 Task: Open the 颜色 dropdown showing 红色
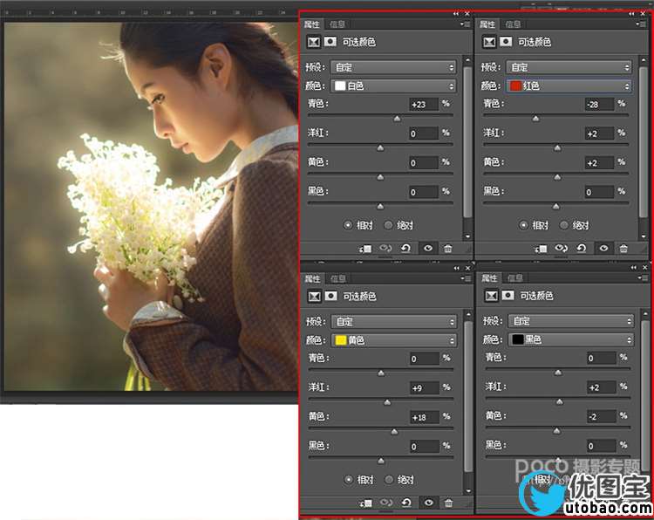point(569,86)
